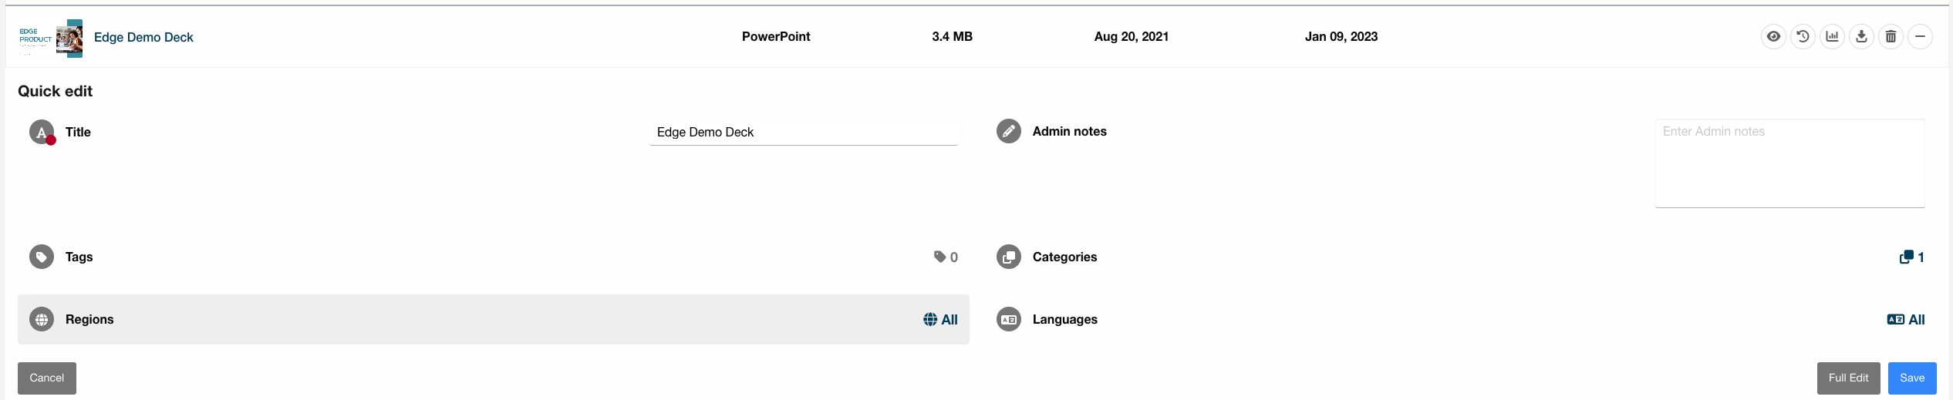Open version history icon
Viewport: 1953px width, 400px height.
[x=1803, y=36]
